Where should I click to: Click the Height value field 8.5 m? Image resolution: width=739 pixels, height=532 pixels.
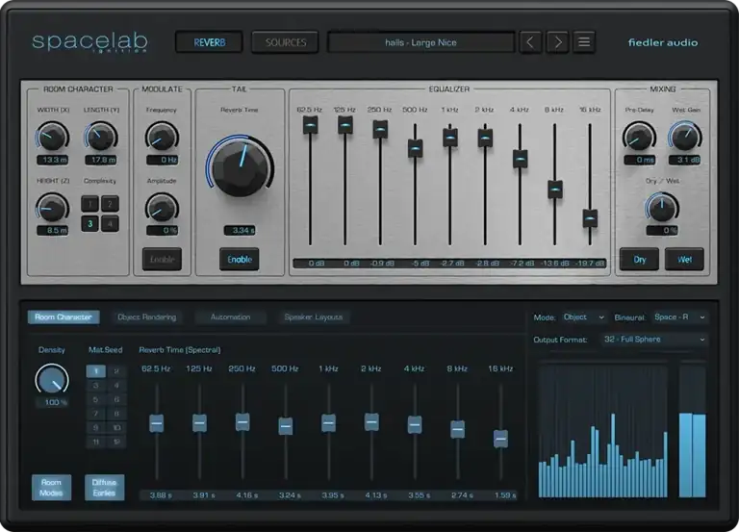click(x=52, y=231)
